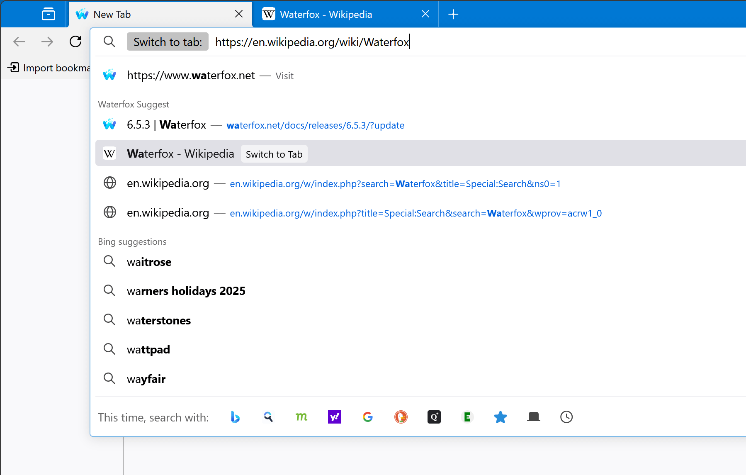Select the New Tab tab
The height and width of the screenshot is (475, 746).
[x=112, y=14]
